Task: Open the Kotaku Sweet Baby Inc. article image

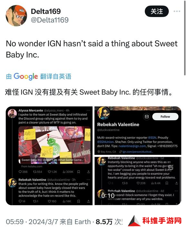Action: 54,145
